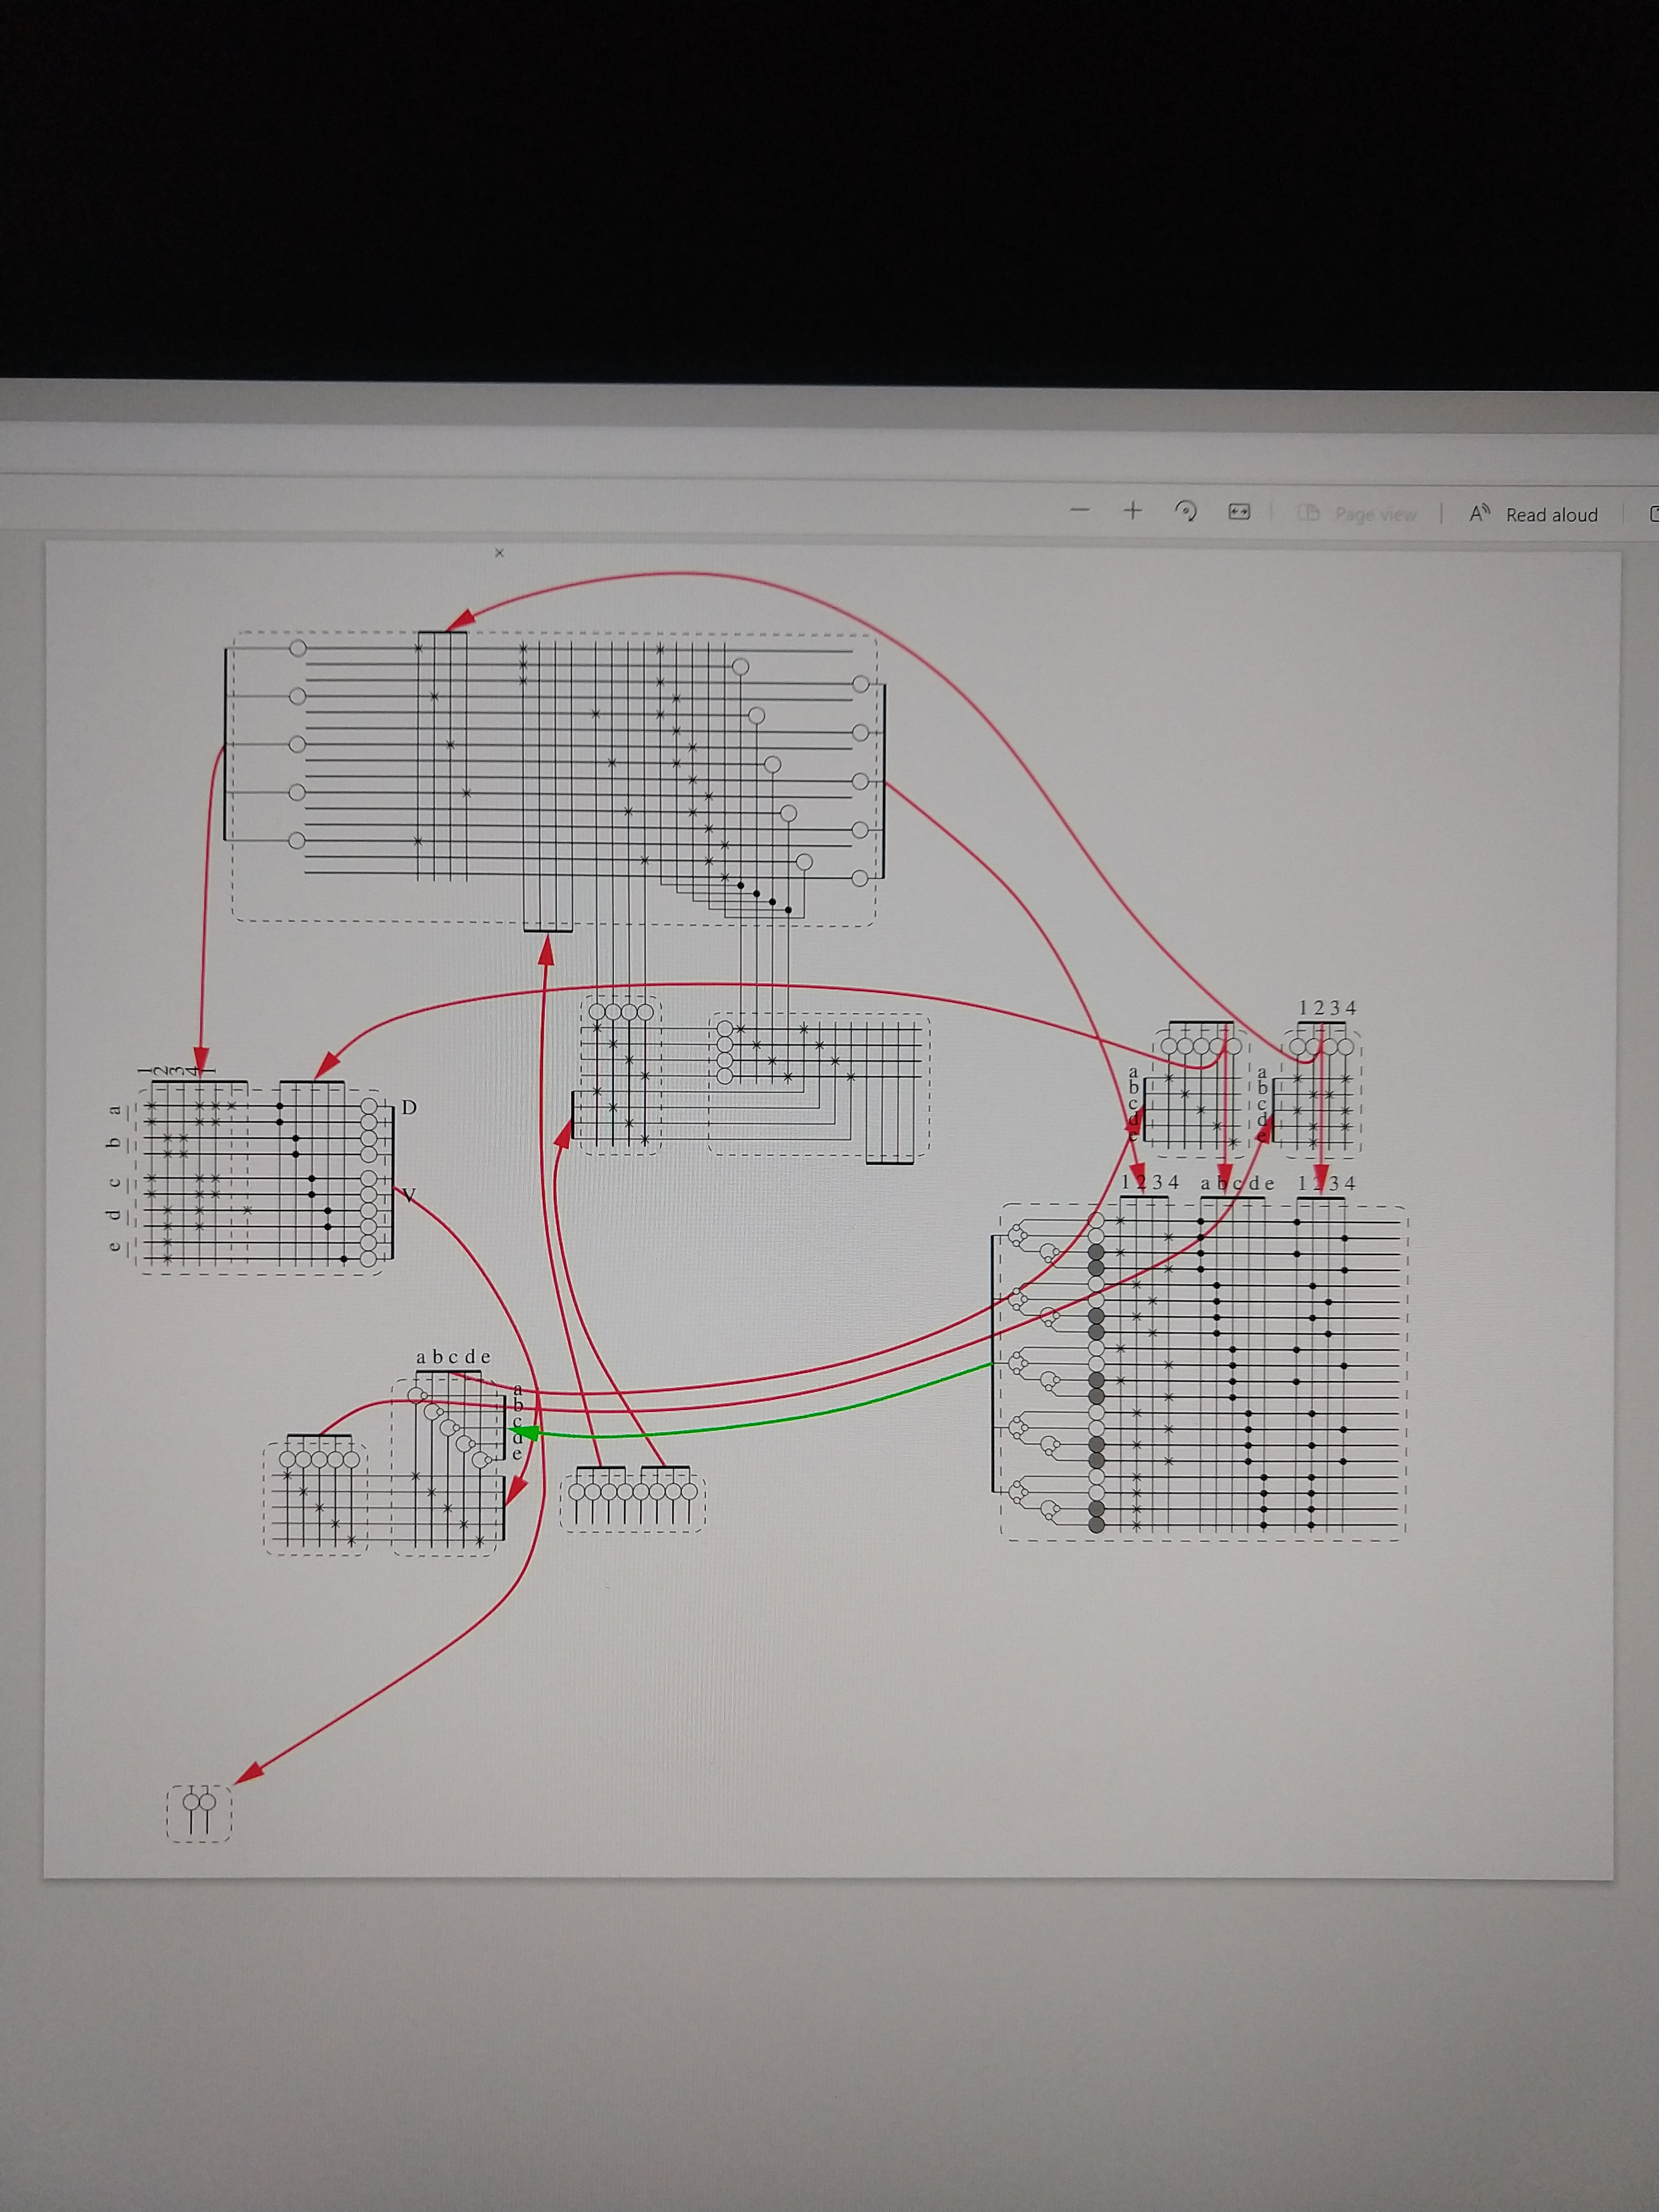This screenshot has width=1659, height=2212.
Task: Click the letter D beside the left block
Action: (x=408, y=1108)
